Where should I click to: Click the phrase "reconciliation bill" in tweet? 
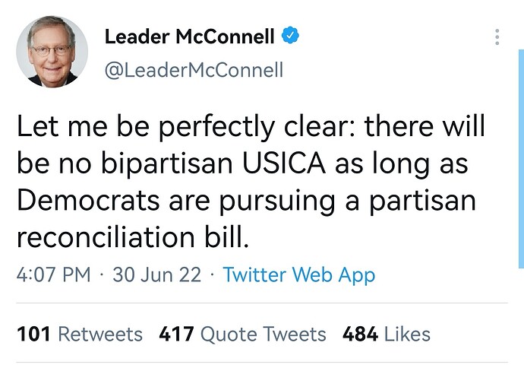coord(133,237)
